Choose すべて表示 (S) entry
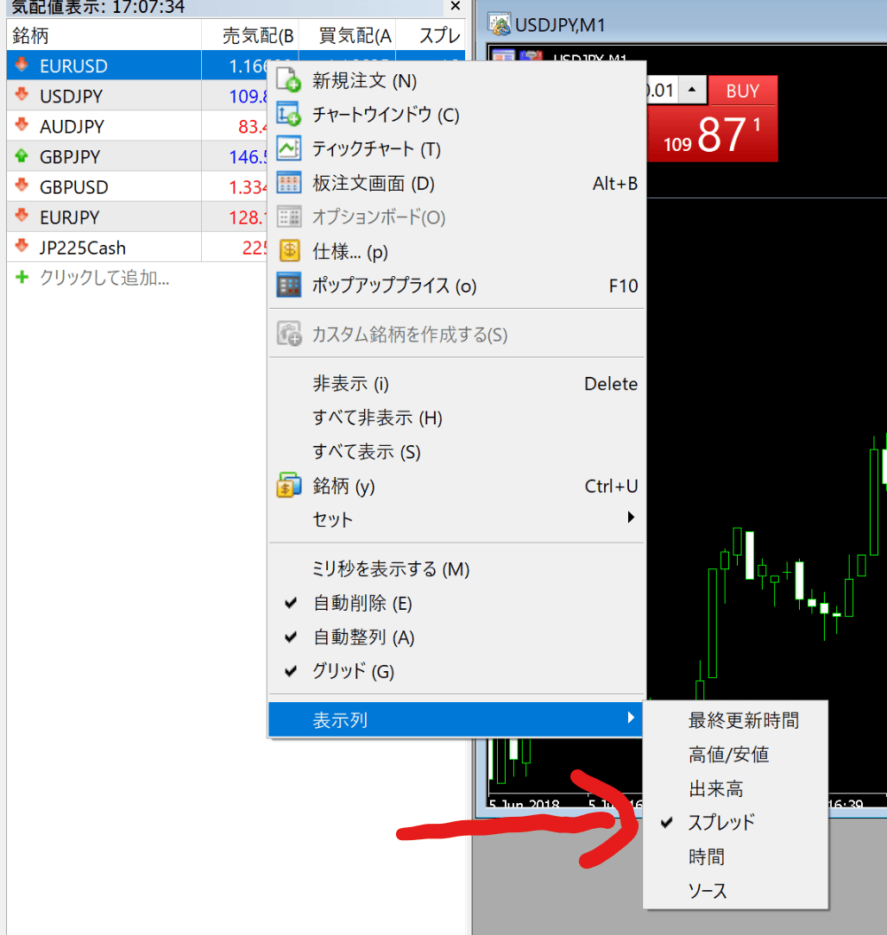The image size is (887, 935). pos(457,451)
